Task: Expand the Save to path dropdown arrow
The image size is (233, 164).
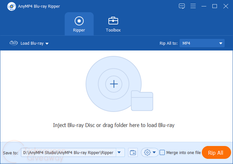Action: tap(119, 152)
